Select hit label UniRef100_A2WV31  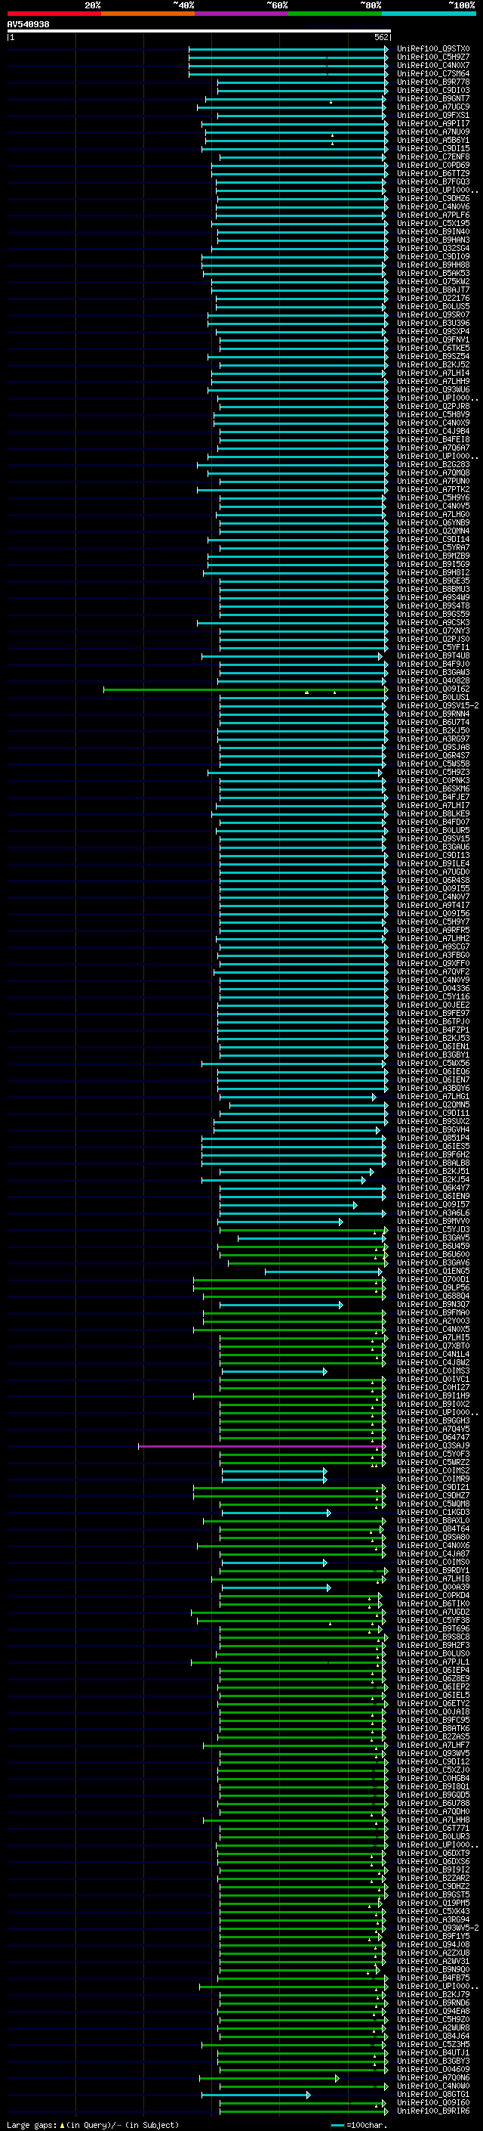point(432,1961)
